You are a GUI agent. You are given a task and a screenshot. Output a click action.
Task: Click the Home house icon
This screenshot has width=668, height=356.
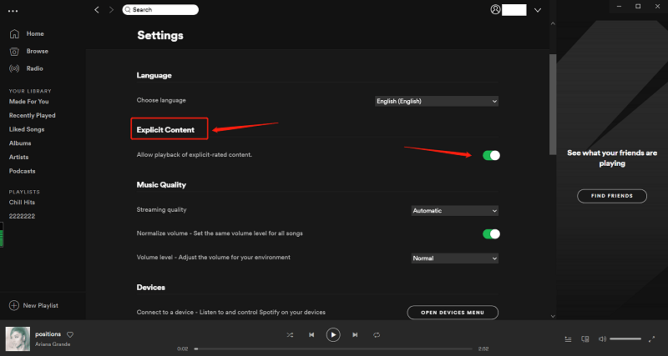(14, 33)
